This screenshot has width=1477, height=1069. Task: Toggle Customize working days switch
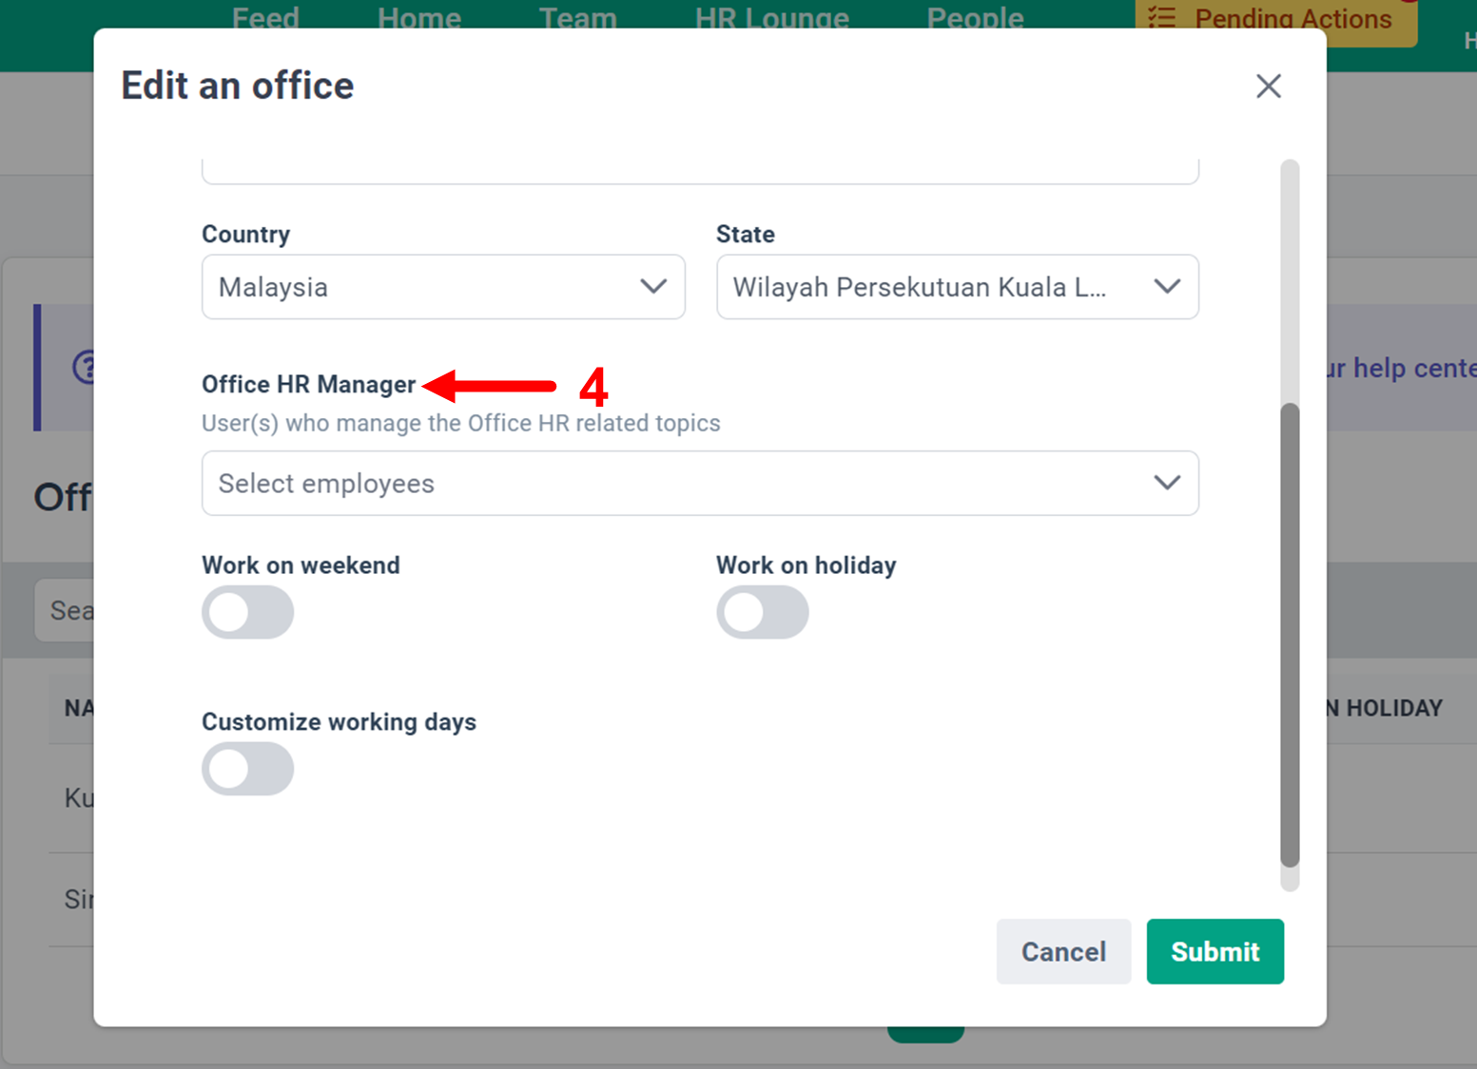pyautogui.click(x=247, y=769)
